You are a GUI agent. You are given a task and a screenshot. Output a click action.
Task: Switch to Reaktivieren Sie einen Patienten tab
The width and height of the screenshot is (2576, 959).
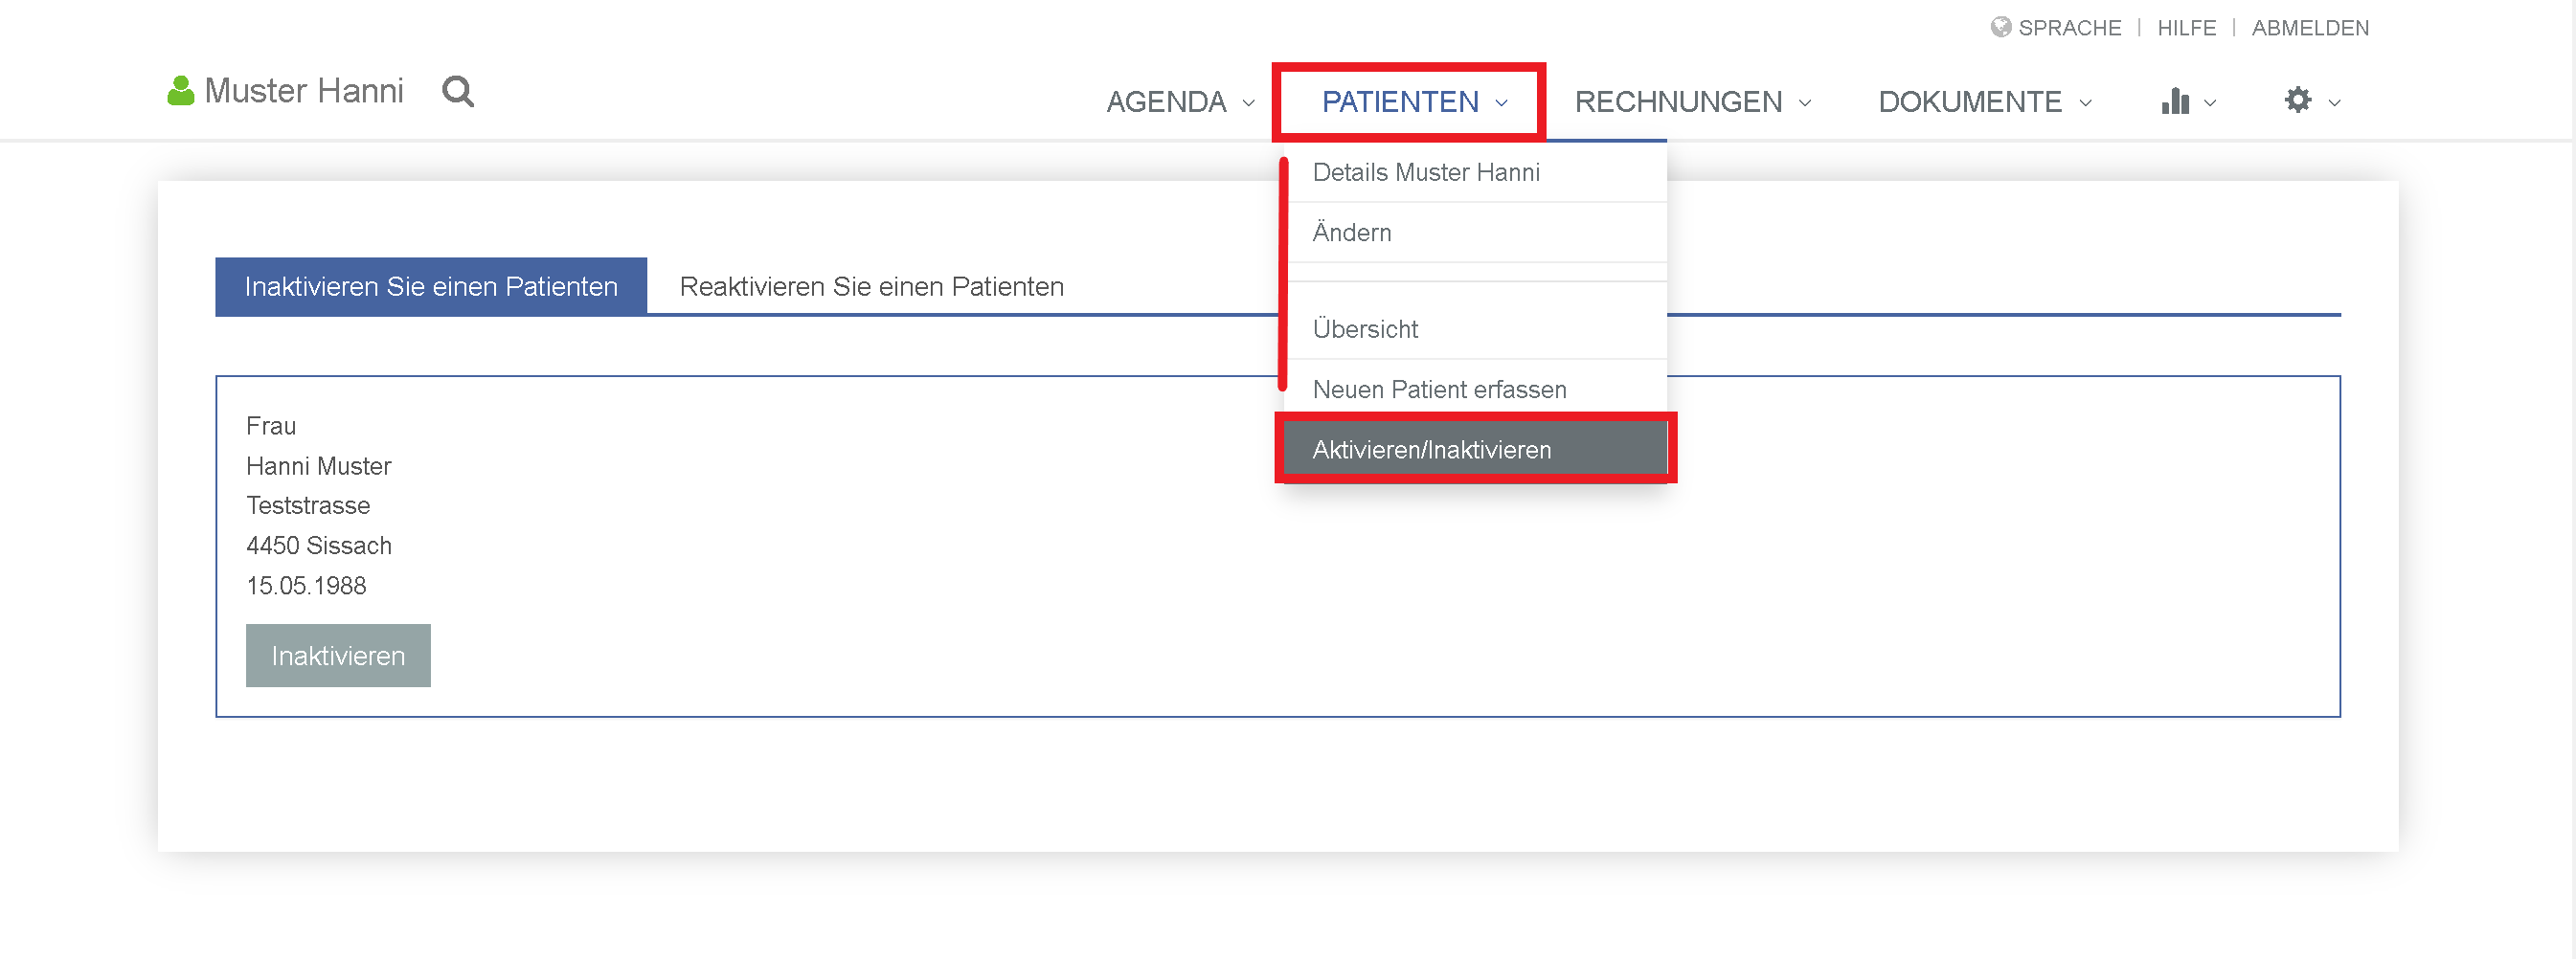pyautogui.click(x=871, y=287)
